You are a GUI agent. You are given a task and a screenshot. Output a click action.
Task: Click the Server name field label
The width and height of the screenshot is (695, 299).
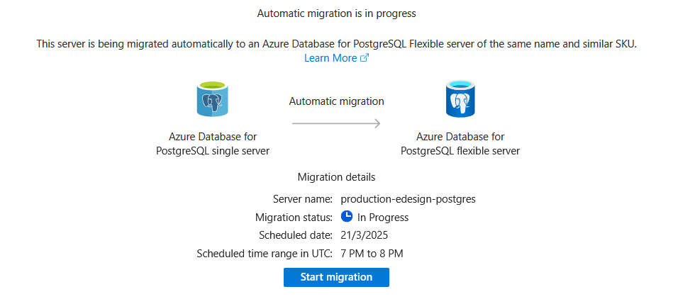(x=303, y=199)
